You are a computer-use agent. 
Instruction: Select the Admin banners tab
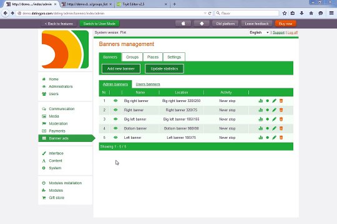tap(115, 84)
